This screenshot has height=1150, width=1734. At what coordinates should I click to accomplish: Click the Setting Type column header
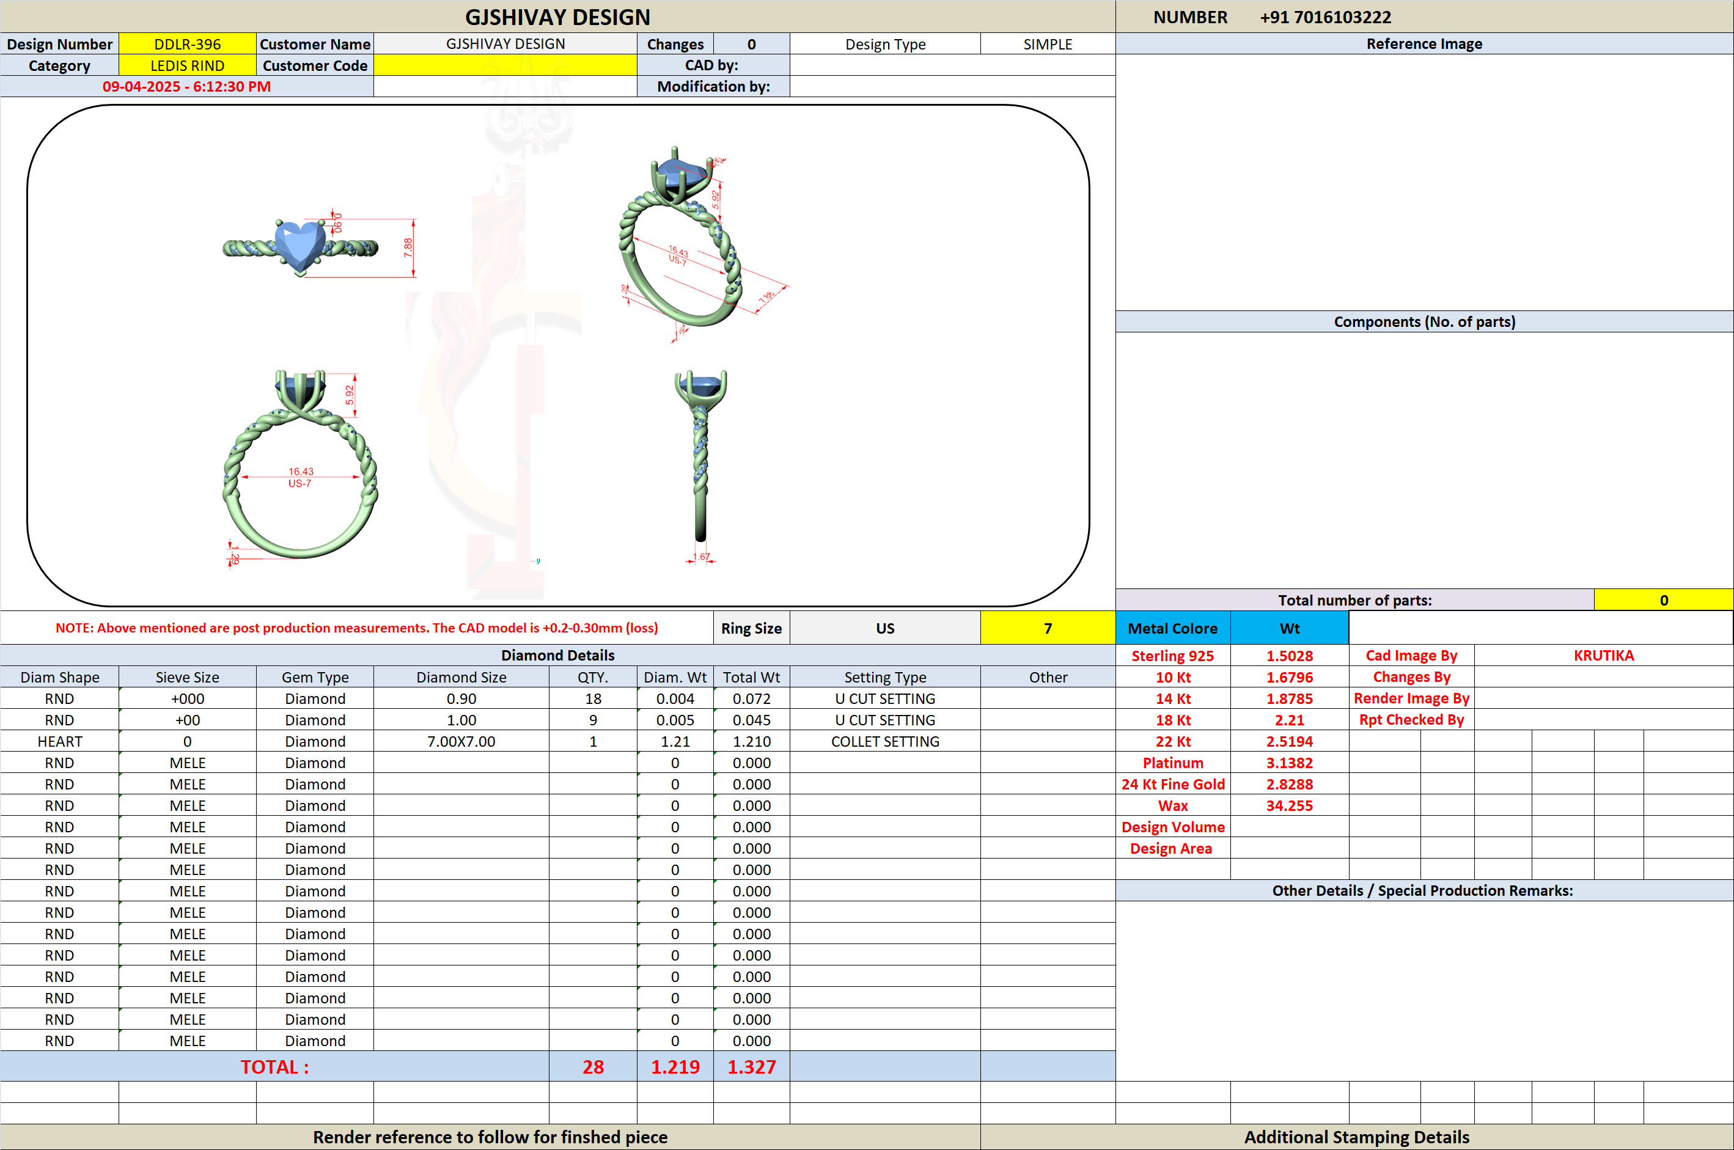tap(884, 677)
